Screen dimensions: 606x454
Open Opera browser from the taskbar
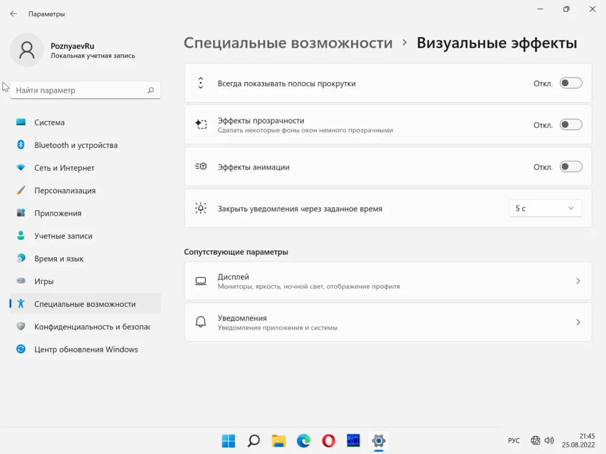pyautogui.click(x=328, y=440)
